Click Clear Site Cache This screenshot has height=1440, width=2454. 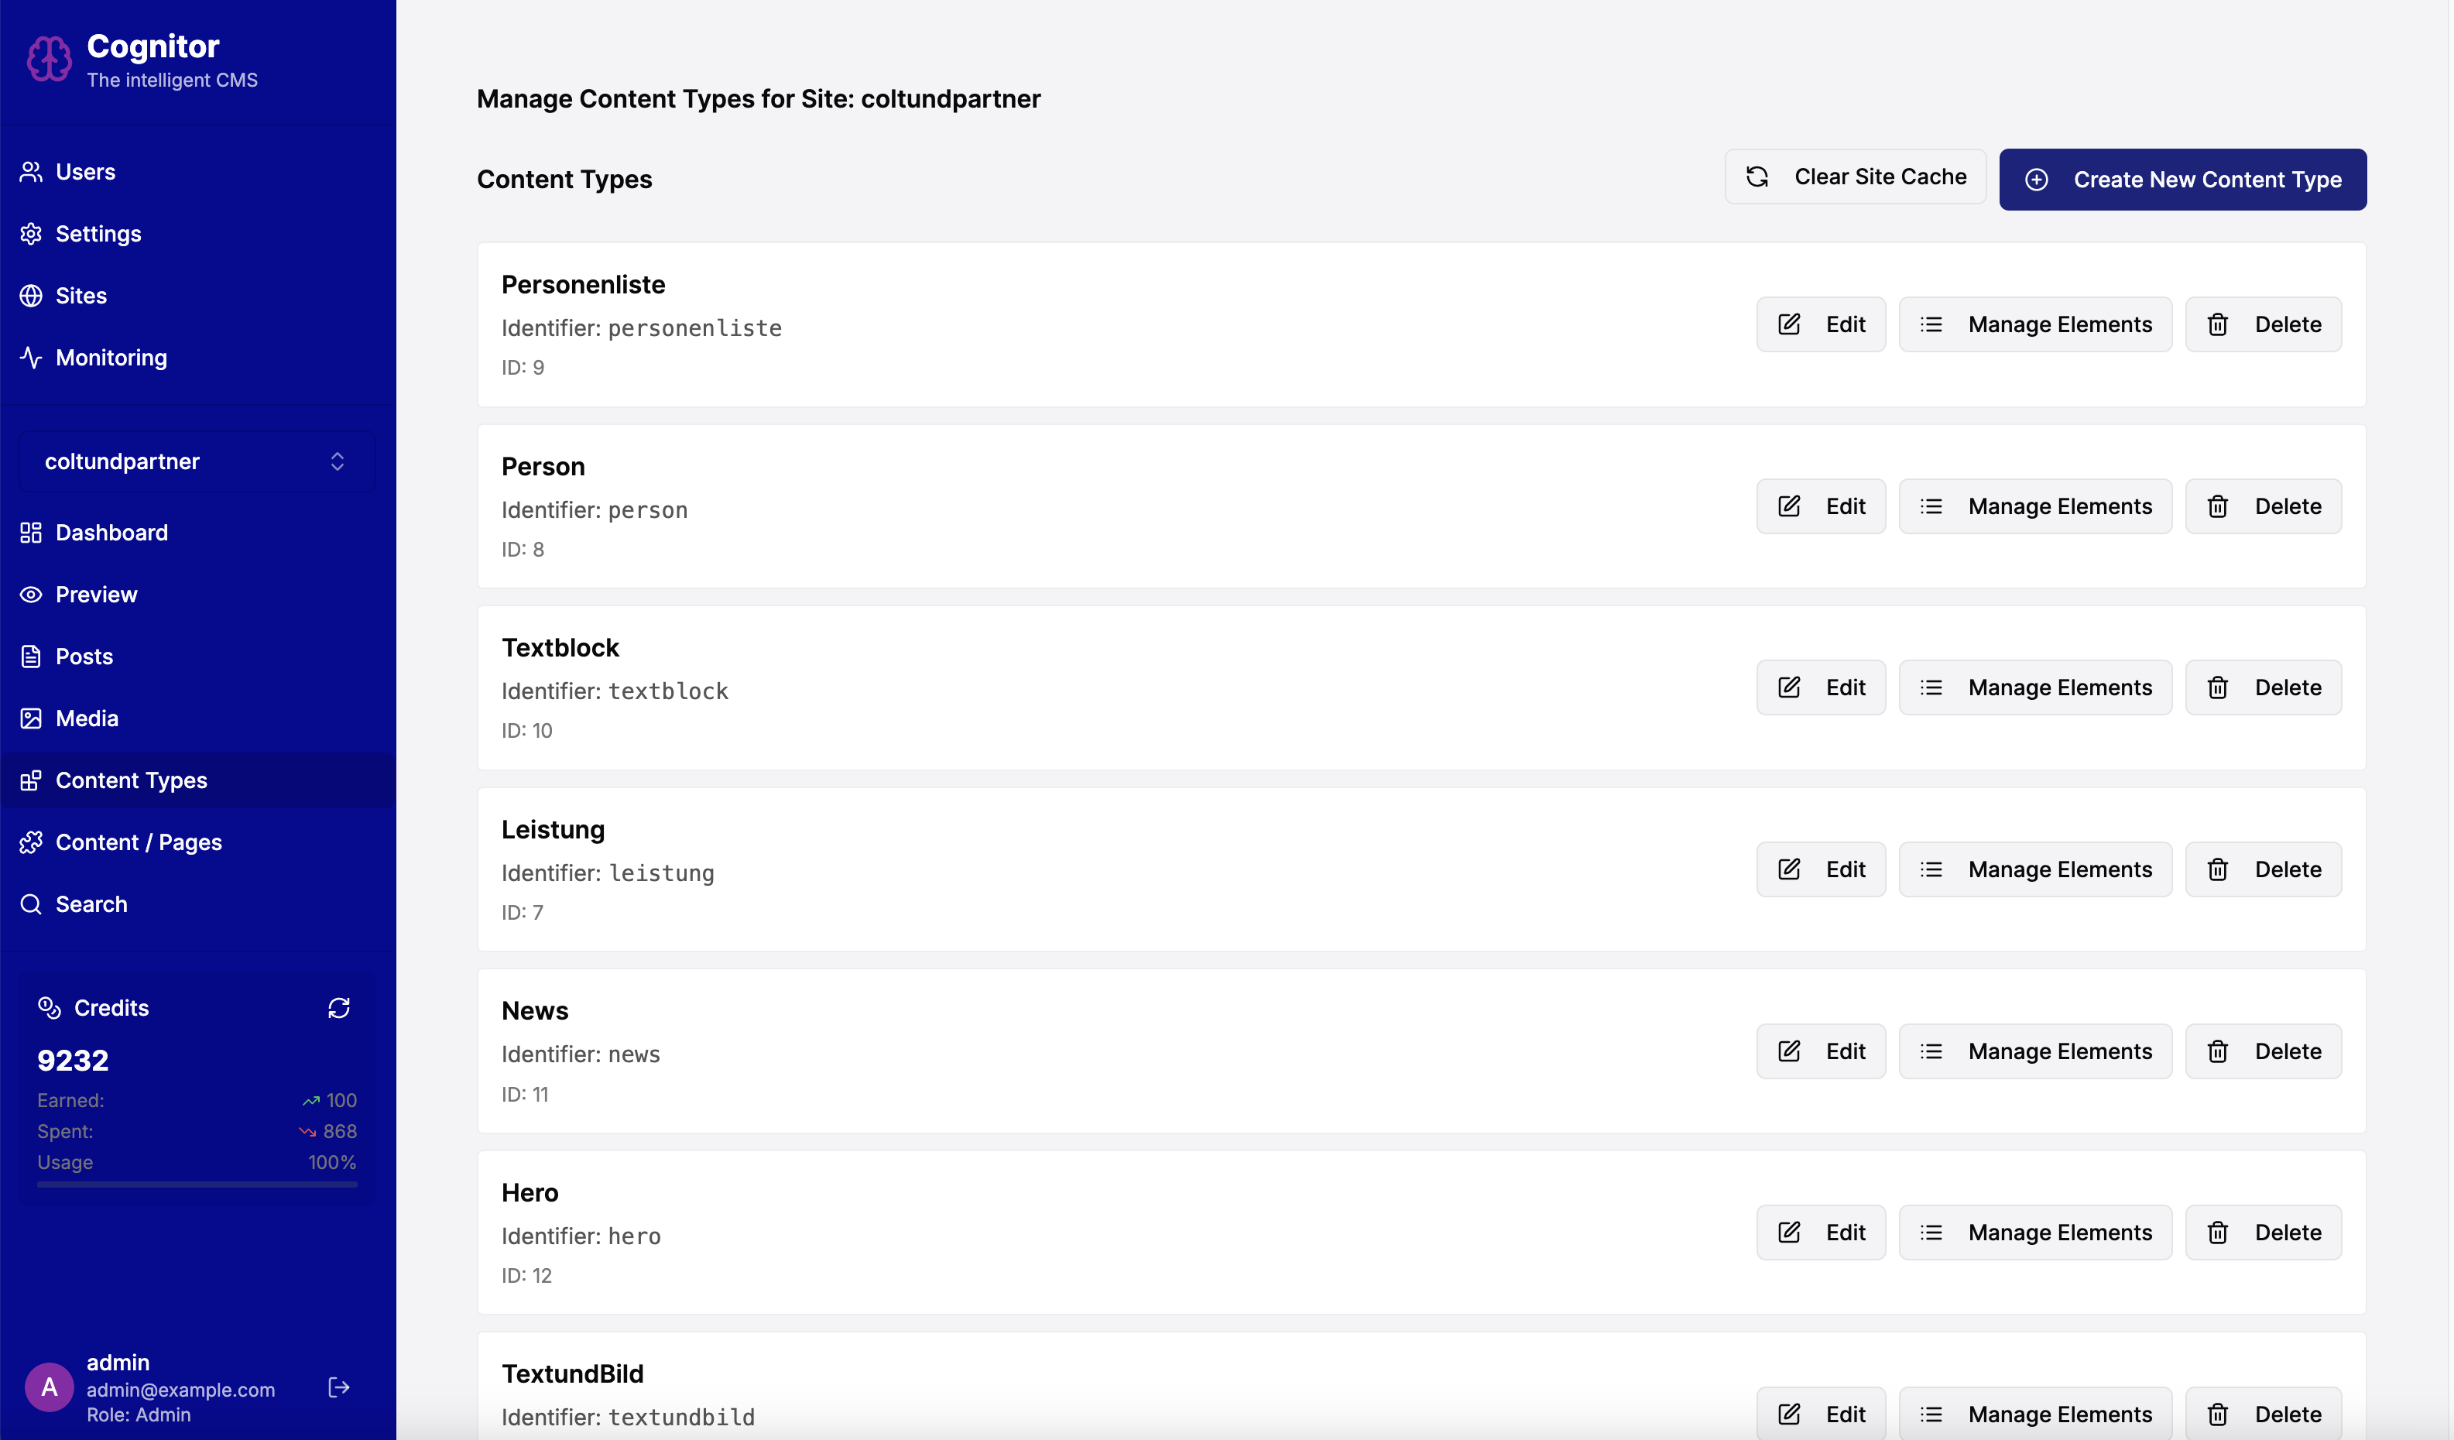tap(1855, 177)
